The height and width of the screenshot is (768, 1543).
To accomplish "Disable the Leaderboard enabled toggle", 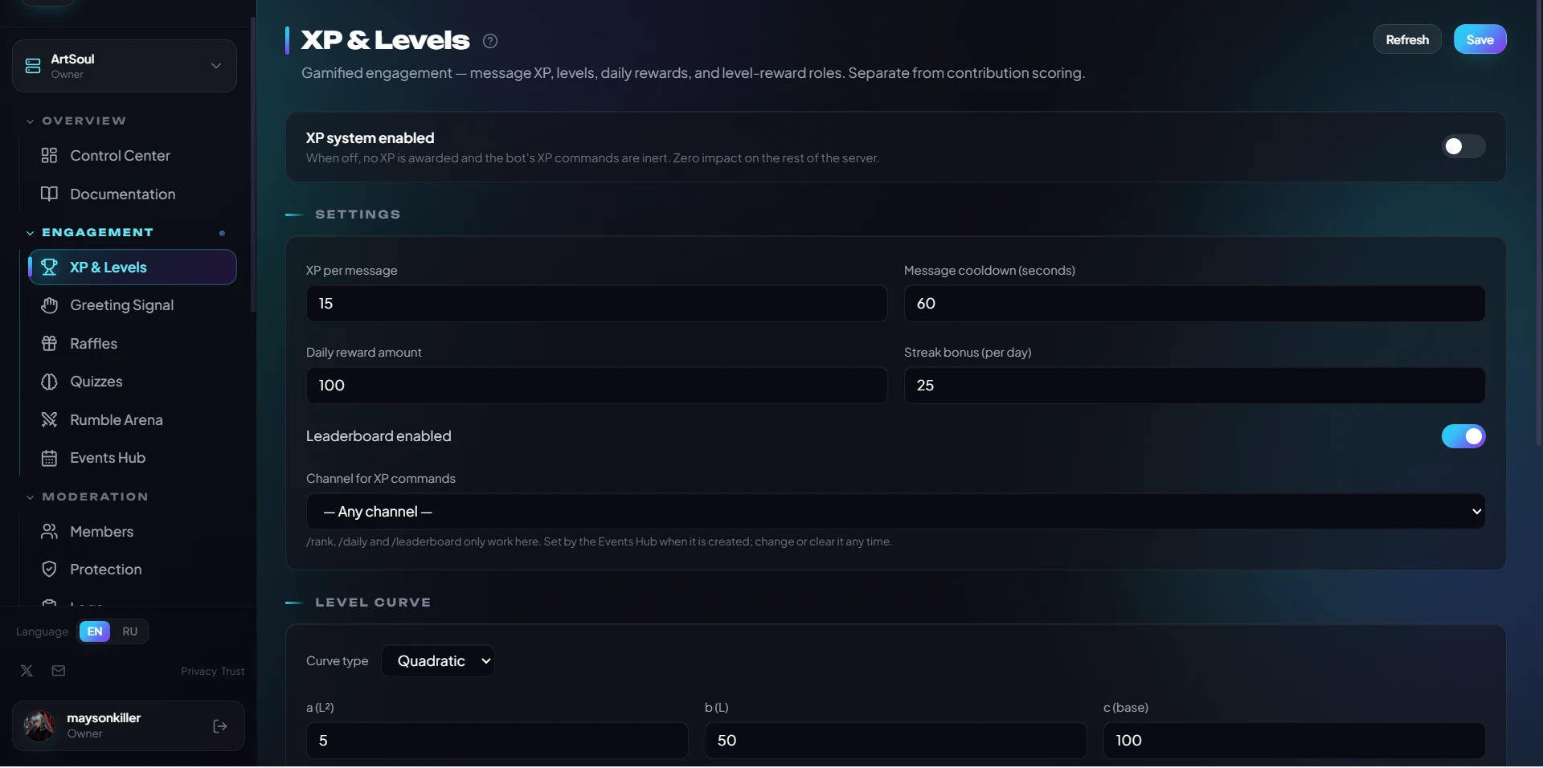I will tap(1463, 436).
